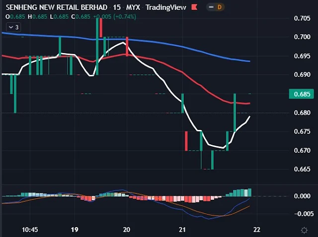Click date 20 on the time axis

[127, 230]
